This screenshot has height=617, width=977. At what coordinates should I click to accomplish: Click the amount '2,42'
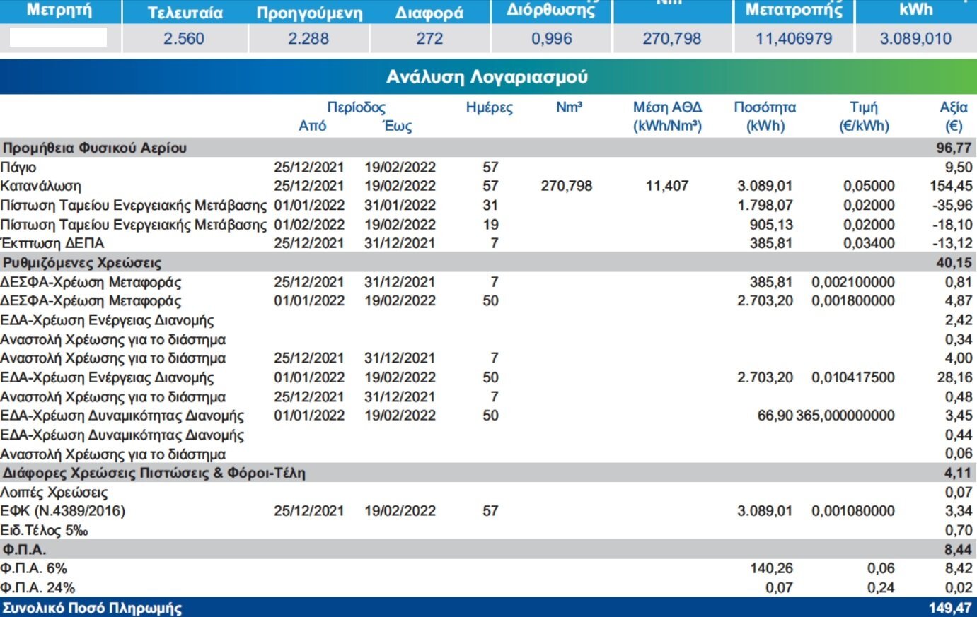tap(959, 320)
